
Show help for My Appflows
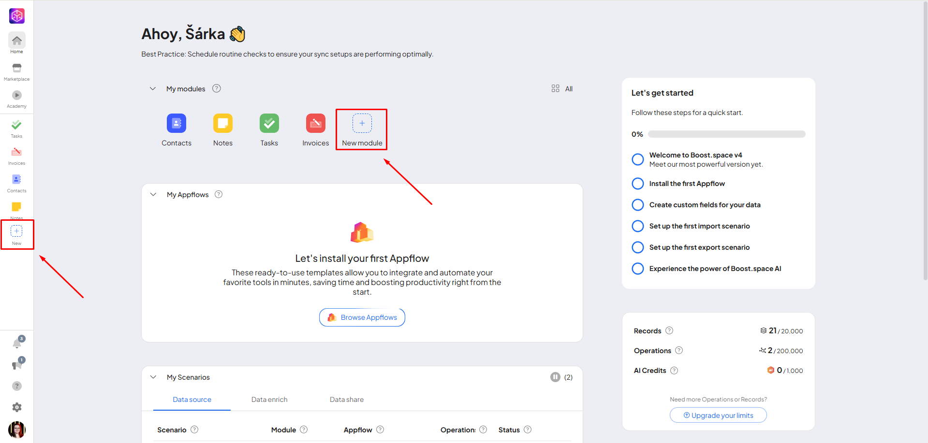(219, 194)
